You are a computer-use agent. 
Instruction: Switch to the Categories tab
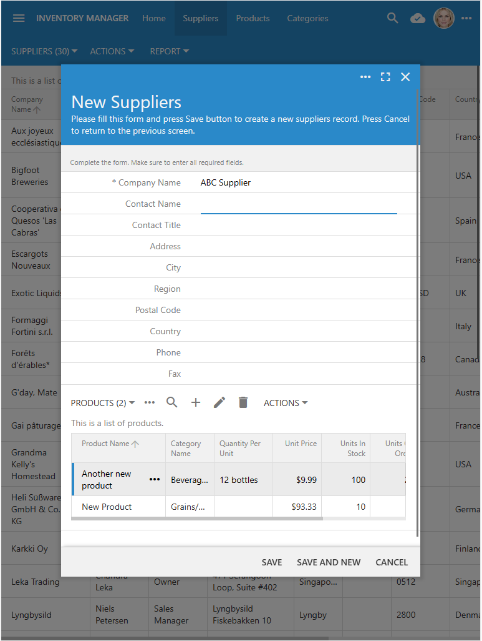pos(307,18)
